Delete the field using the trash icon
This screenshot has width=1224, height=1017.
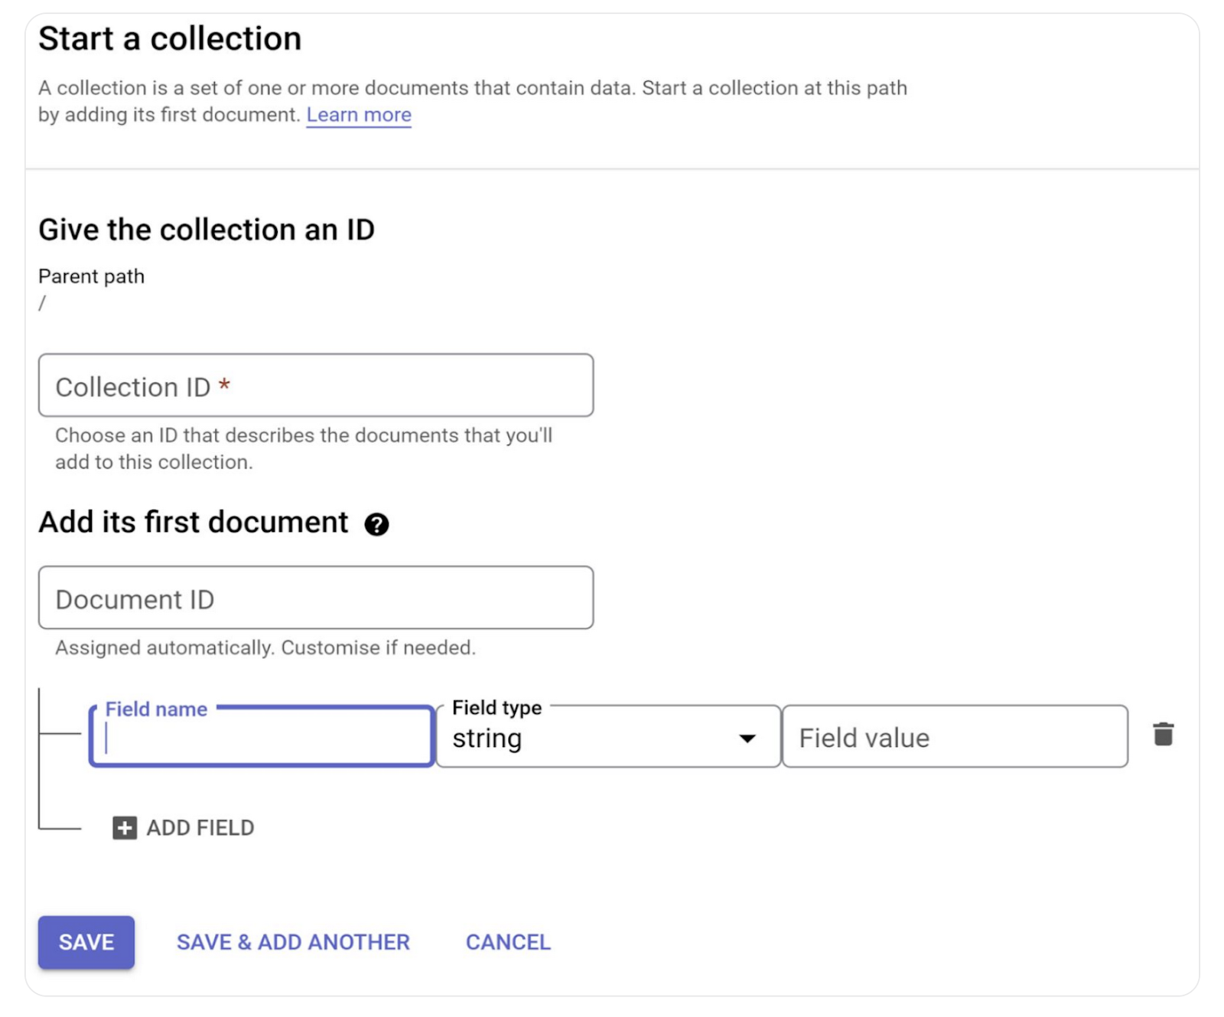click(1163, 735)
